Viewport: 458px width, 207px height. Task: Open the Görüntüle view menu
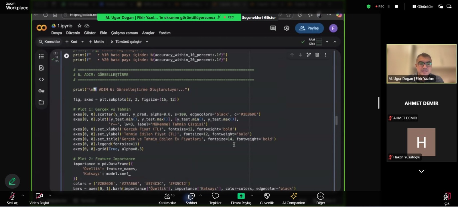[423, 7]
